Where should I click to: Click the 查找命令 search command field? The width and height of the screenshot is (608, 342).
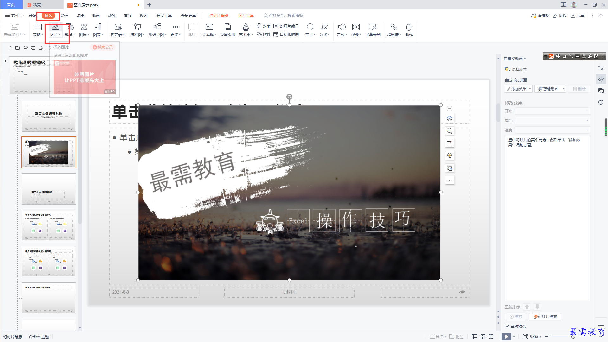coord(283,16)
